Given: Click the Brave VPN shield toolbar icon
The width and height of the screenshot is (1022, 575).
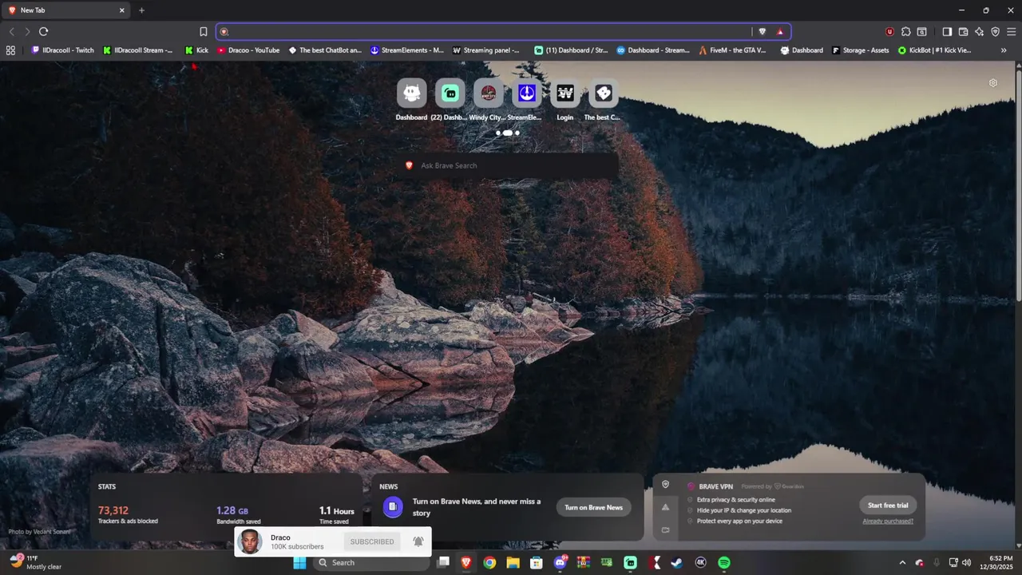Looking at the screenshot, I should coord(995,32).
